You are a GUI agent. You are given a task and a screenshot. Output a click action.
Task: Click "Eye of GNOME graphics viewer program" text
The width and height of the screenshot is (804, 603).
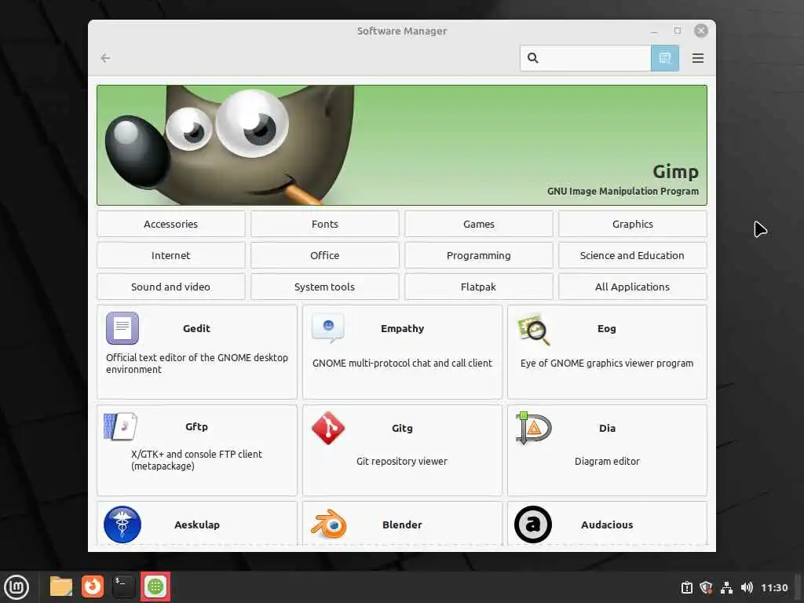pyautogui.click(x=607, y=363)
